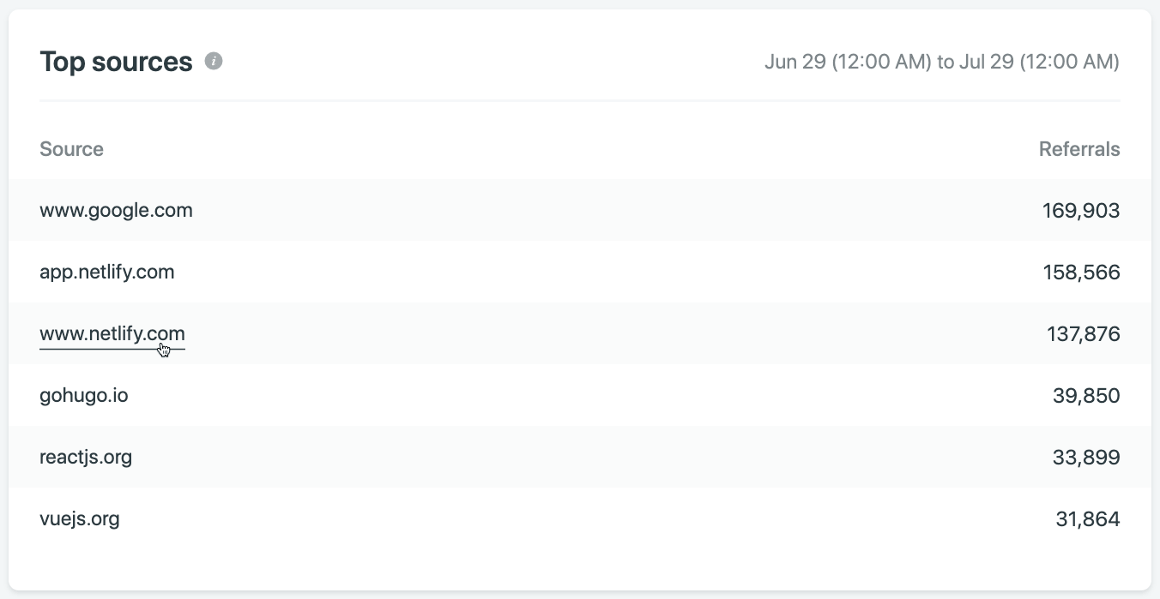
Task: Open the www.google.com source link
Action: 116,210
